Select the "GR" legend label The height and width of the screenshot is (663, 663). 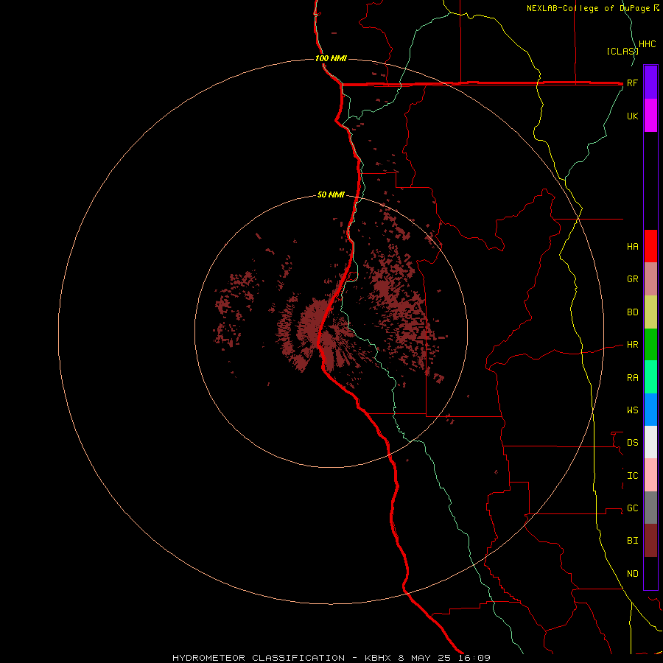(x=633, y=279)
